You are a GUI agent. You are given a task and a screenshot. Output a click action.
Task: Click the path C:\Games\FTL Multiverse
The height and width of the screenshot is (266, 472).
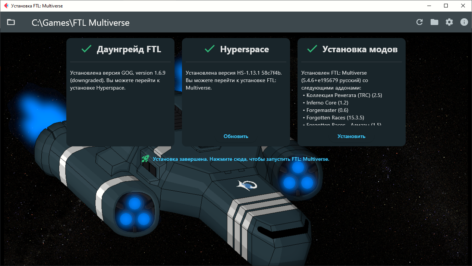pyautogui.click(x=81, y=23)
